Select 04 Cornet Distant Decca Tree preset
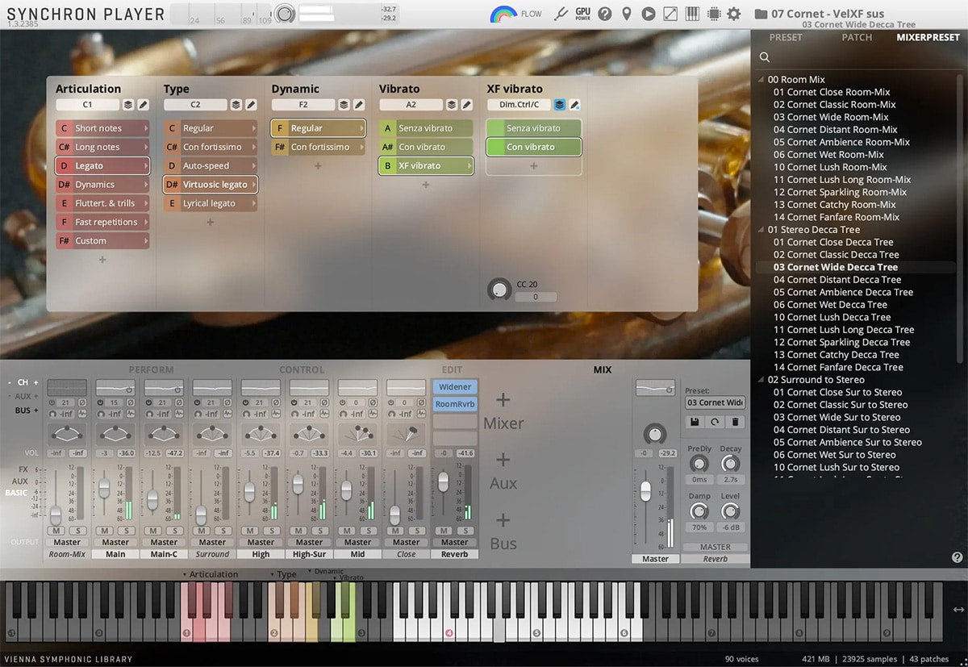The width and height of the screenshot is (968, 667). [x=837, y=280]
